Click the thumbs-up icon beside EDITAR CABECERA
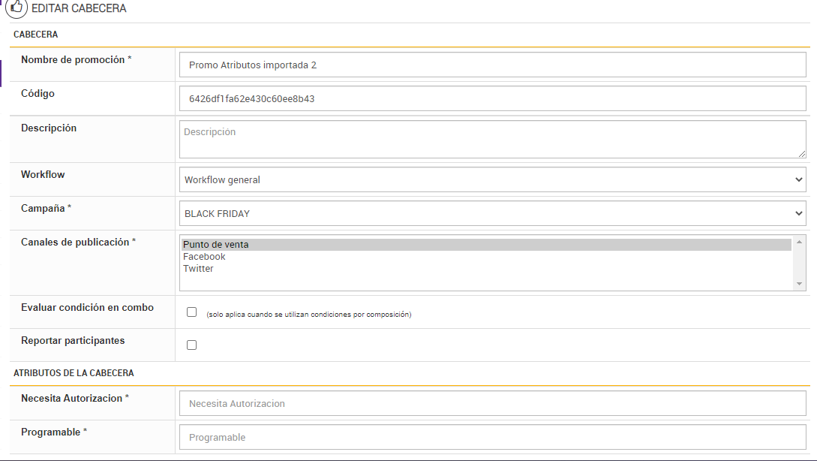Screen dimensions: 817x461 click(17, 9)
